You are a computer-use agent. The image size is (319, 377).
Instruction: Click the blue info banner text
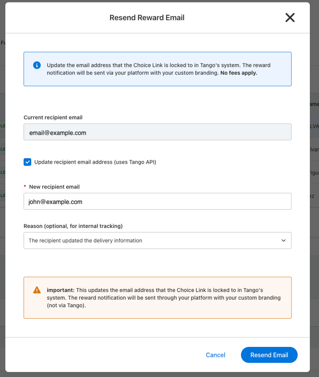pyautogui.click(x=159, y=69)
